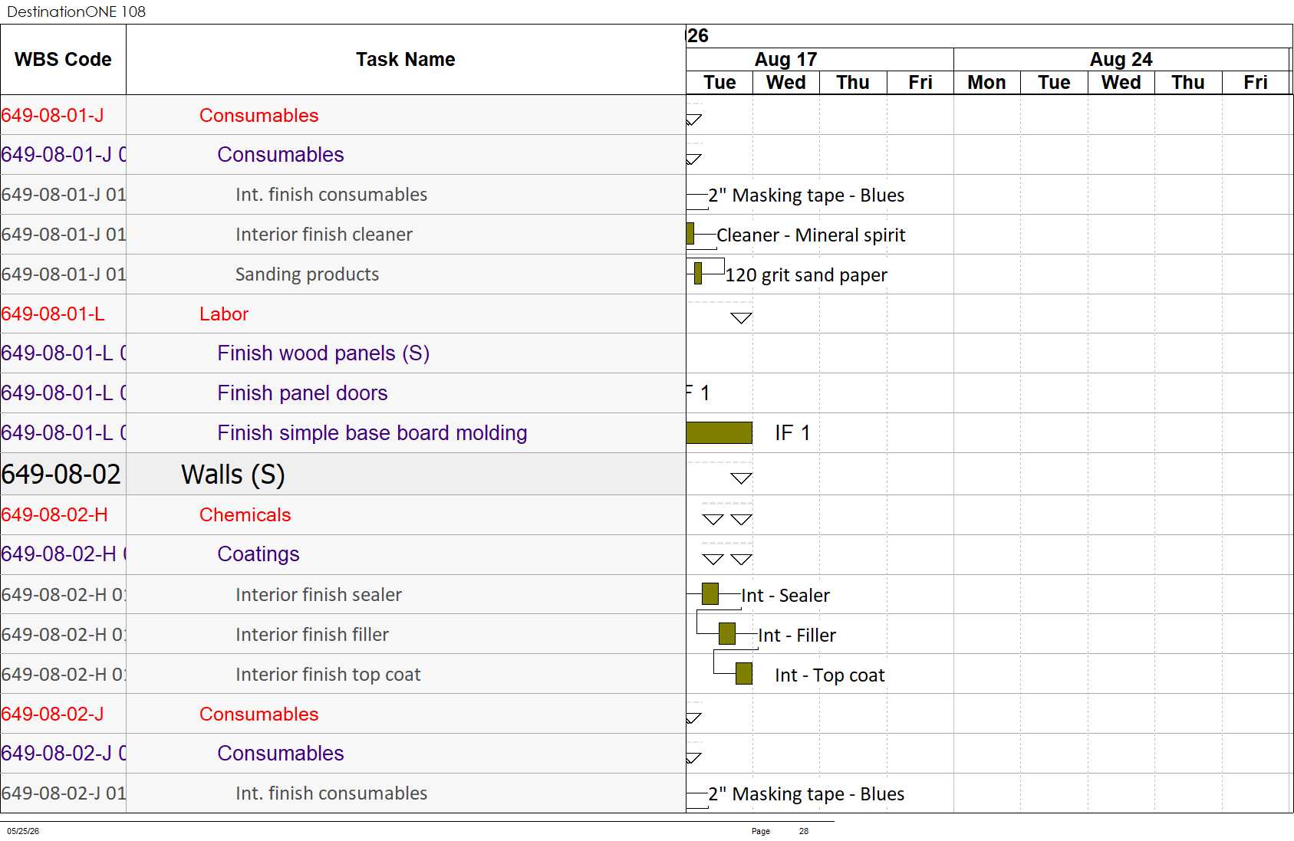Select the Sanding products task row
The height and width of the screenshot is (841, 1294).
343,274
